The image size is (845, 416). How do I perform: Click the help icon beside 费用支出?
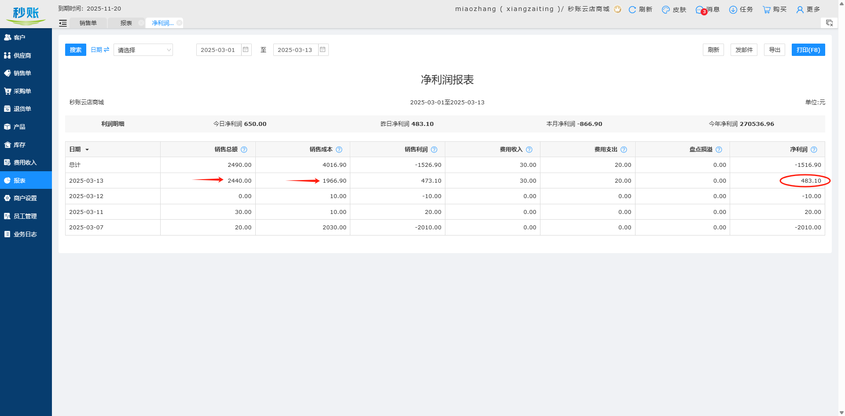624,150
